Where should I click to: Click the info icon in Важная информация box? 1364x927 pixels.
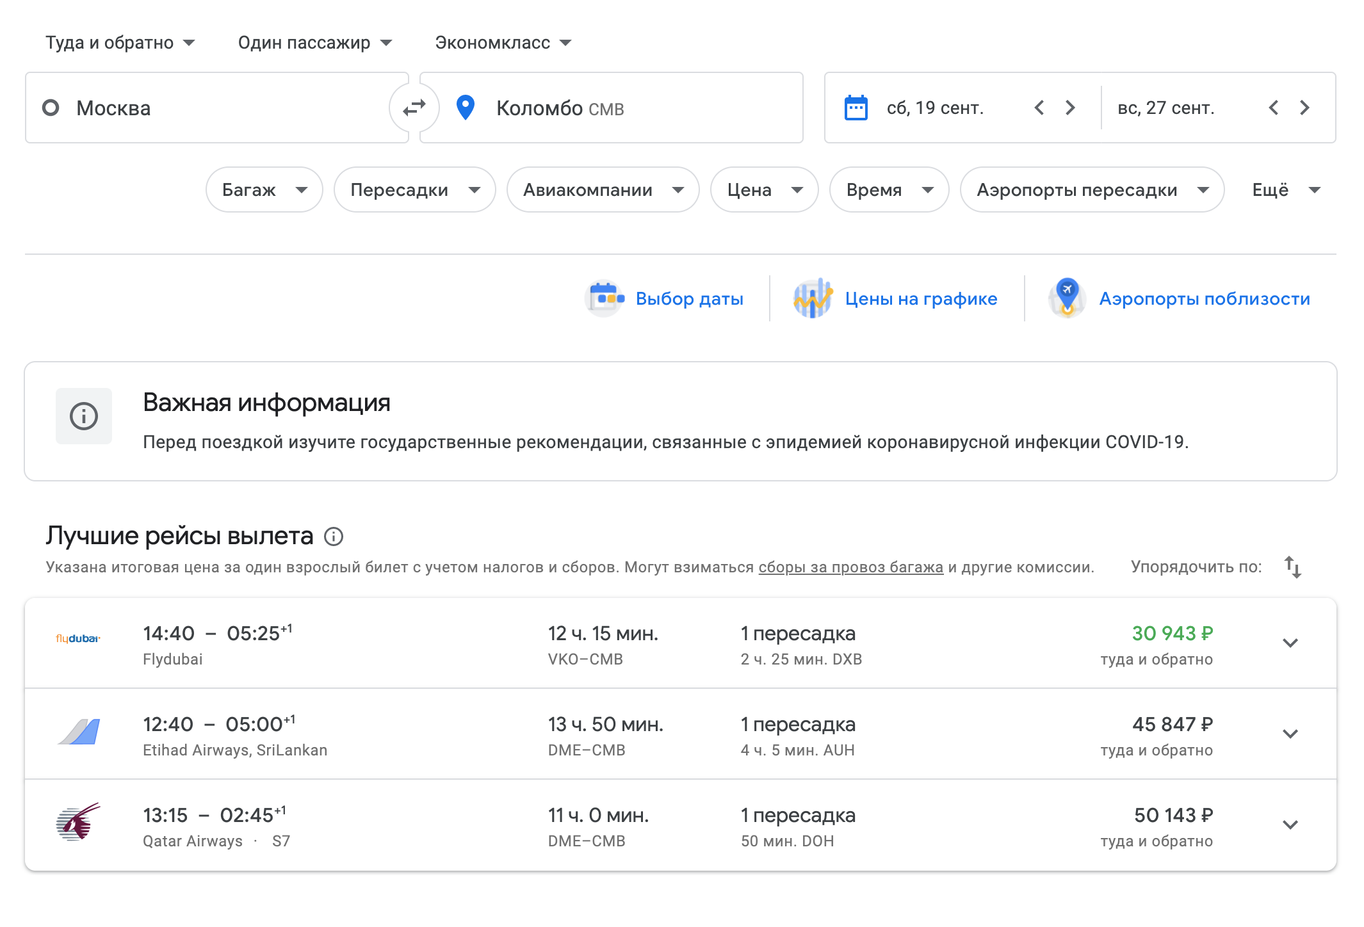click(84, 416)
